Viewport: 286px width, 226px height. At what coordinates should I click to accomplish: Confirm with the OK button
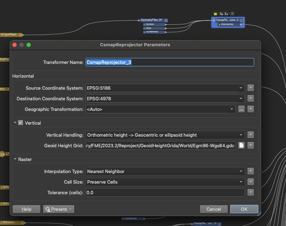click(244, 209)
